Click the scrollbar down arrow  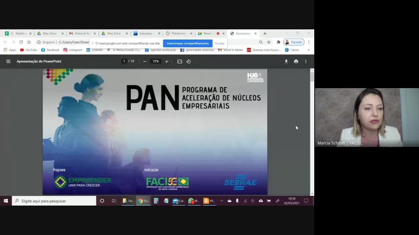coord(312,194)
